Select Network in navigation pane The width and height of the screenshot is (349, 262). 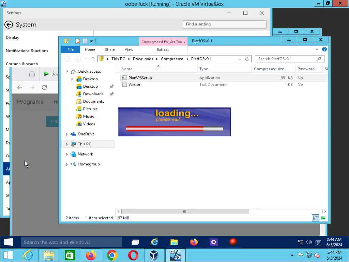tap(85, 154)
